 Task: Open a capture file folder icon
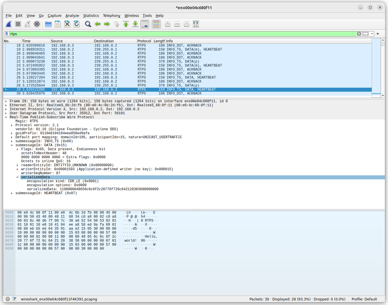click(48, 24)
